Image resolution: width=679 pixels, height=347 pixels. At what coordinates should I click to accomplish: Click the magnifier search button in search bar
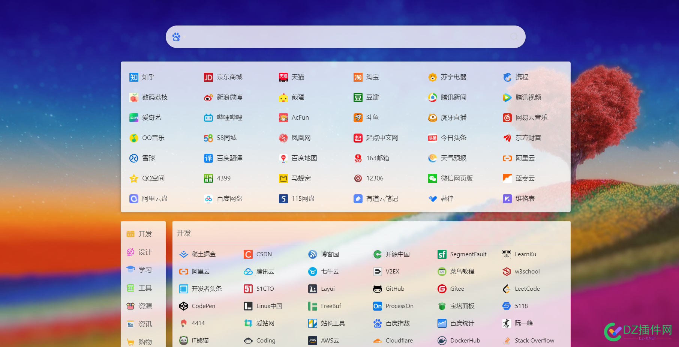coord(514,37)
